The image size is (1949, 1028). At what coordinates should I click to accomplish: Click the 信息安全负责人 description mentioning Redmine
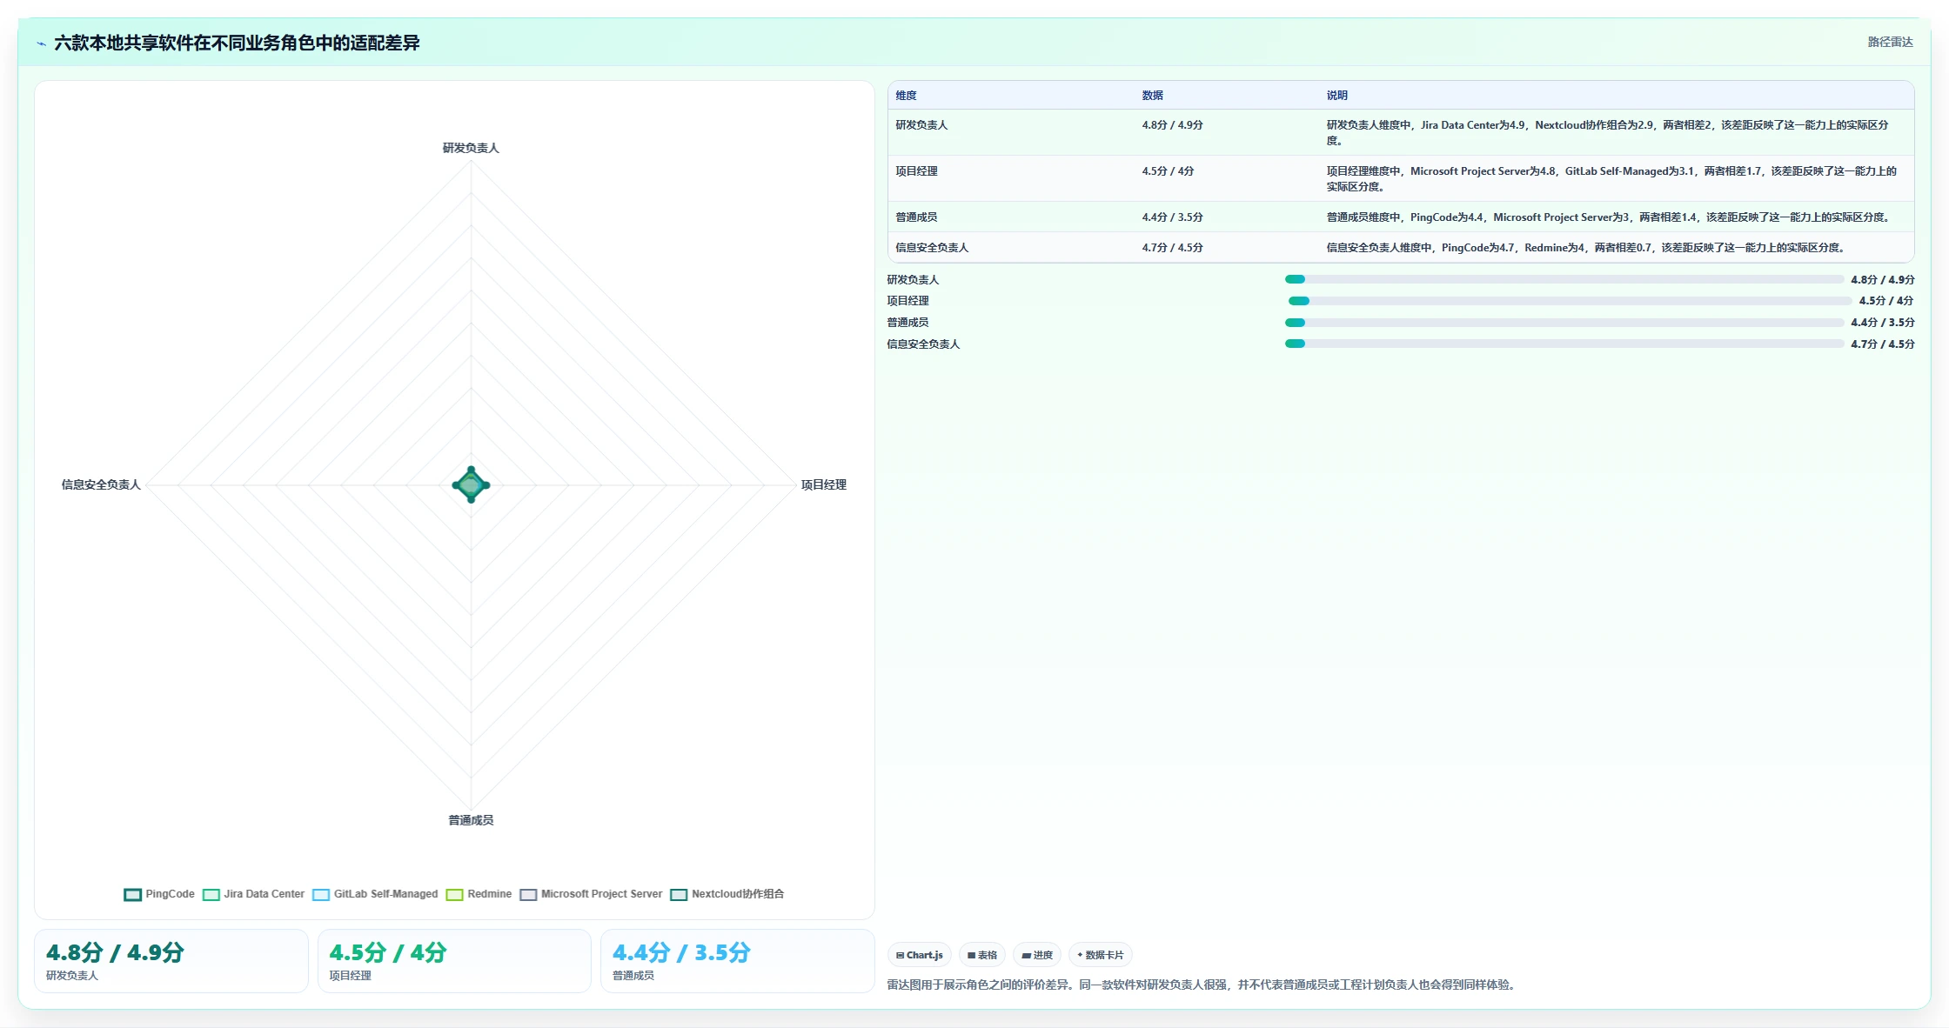click(1587, 248)
